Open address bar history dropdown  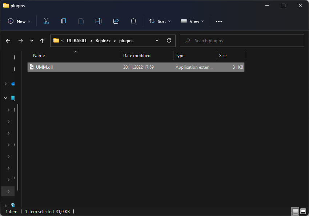[x=157, y=41]
